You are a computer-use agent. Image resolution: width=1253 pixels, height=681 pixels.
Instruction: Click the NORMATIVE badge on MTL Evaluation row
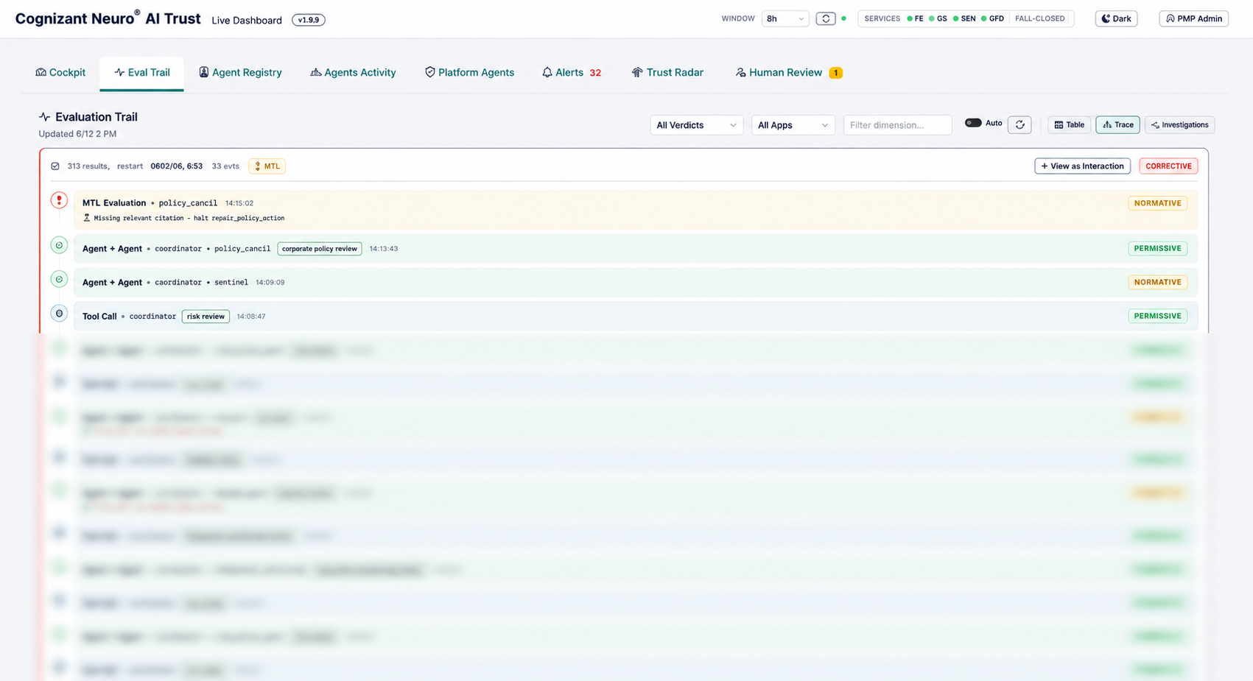pyautogui.click(x=1157, y=203)
